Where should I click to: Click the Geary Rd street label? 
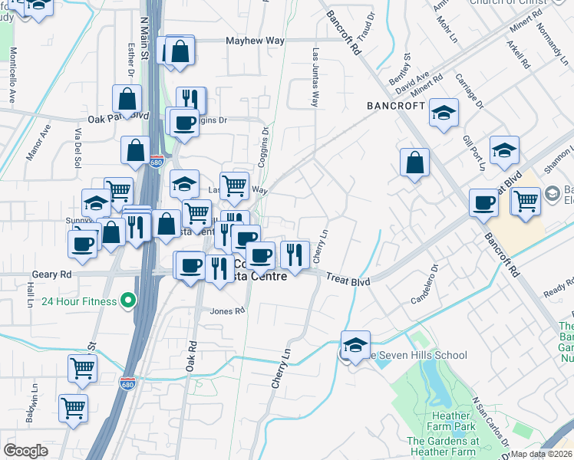tap(51, 274)
